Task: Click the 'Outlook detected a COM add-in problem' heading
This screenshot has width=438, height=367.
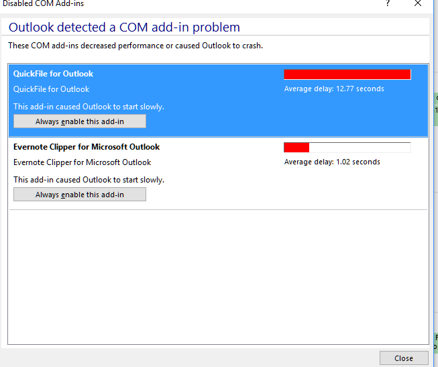Action: (x=124, y=28)
